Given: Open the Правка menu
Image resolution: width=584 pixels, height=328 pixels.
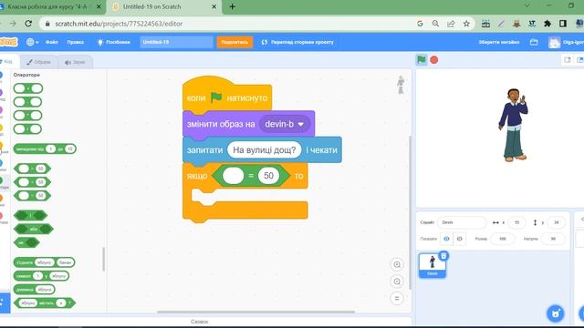Looking at the screenshot, I should [x=75, y=42].
